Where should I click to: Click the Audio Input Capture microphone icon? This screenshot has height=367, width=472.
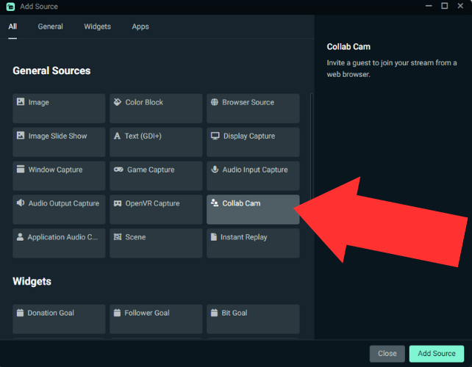215,169
